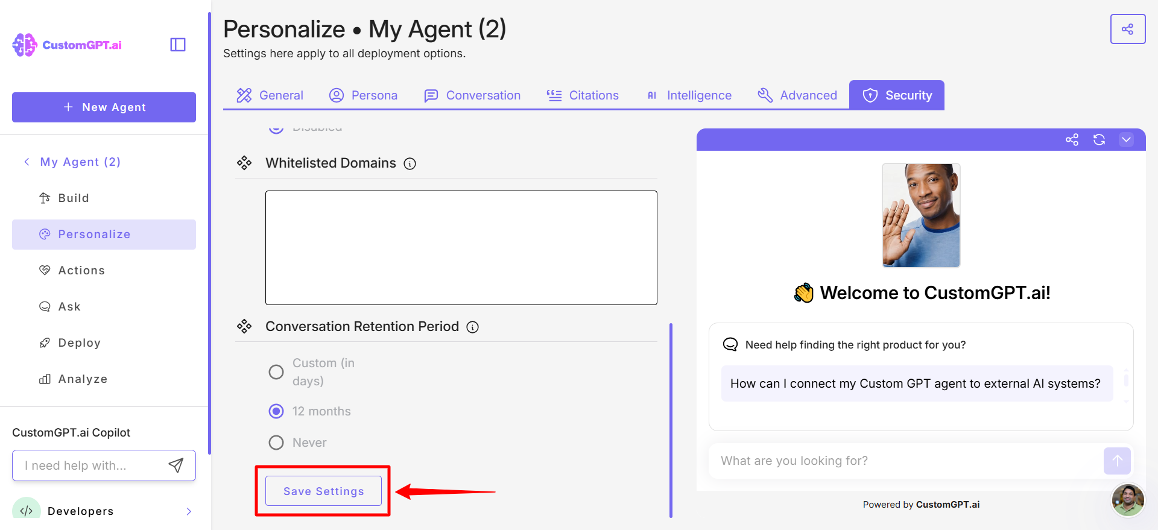Refresh the chat preview conversation
The image size is (1158, 530).
coord(1099,140)
